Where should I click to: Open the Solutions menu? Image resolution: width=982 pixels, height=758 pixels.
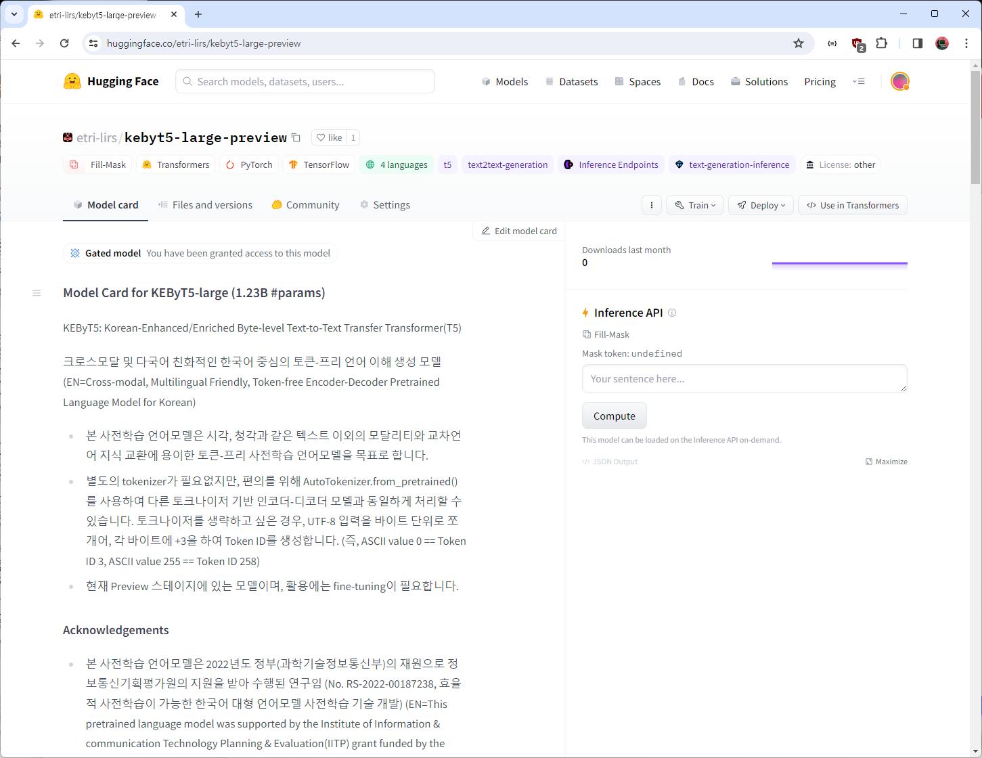pyautogui.click(x=759, y=81)
